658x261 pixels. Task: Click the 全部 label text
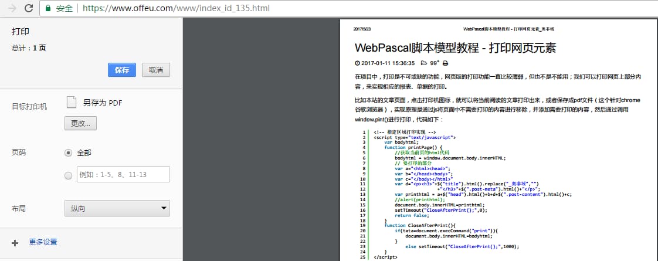pyautogui.click(x=84, y=153)
